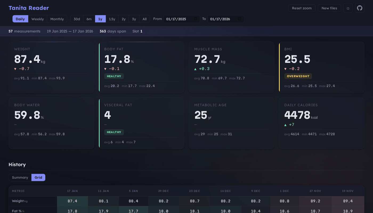Screen dimensions: 373x213
Task: Click the 9 DEC column header
Action: [256, 191]
